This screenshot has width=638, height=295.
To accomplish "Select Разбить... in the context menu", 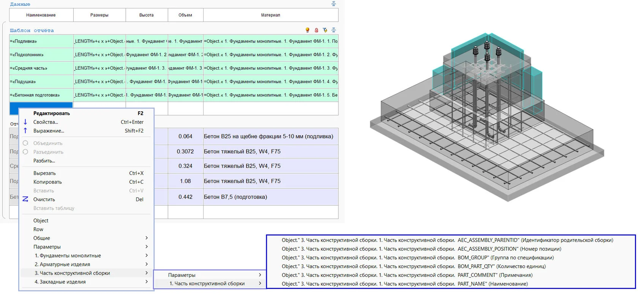I will [87, 161].
